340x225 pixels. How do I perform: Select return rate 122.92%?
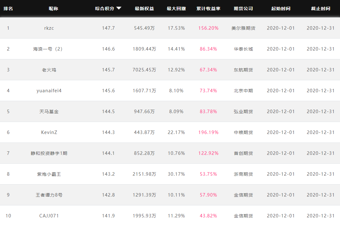pos(208,153)
